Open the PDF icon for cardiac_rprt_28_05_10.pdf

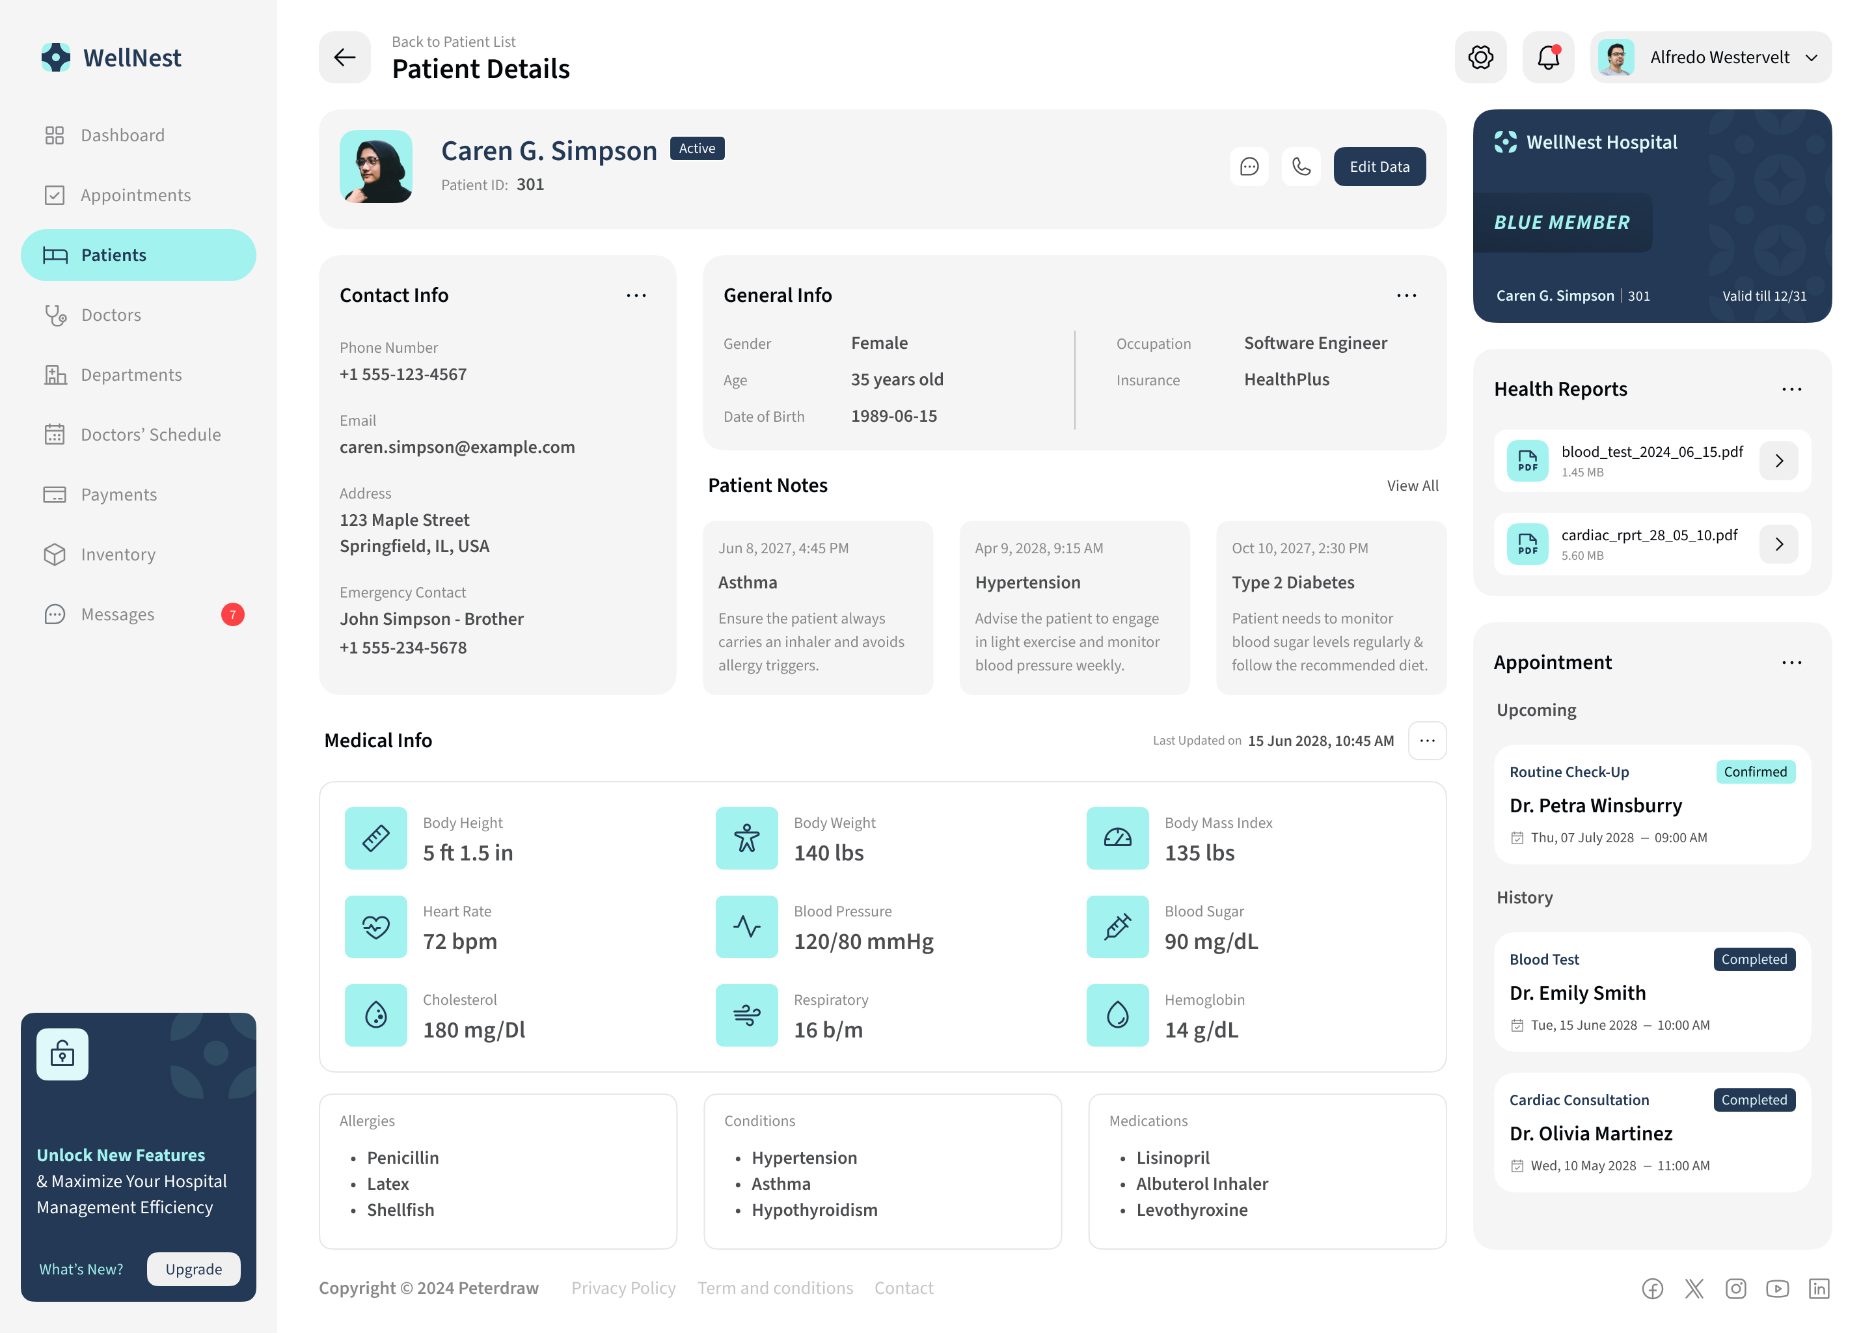(1527, 543)
